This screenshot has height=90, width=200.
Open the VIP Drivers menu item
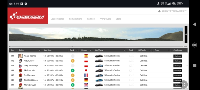pyautogui.click(x=105, y=19)
